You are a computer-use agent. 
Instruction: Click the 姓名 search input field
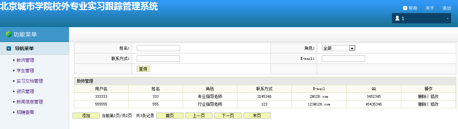[158, 48]
